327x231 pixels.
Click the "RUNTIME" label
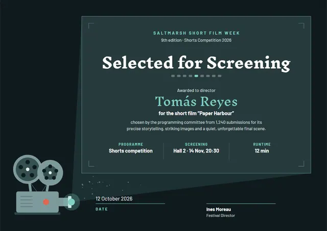click(262, 144)
